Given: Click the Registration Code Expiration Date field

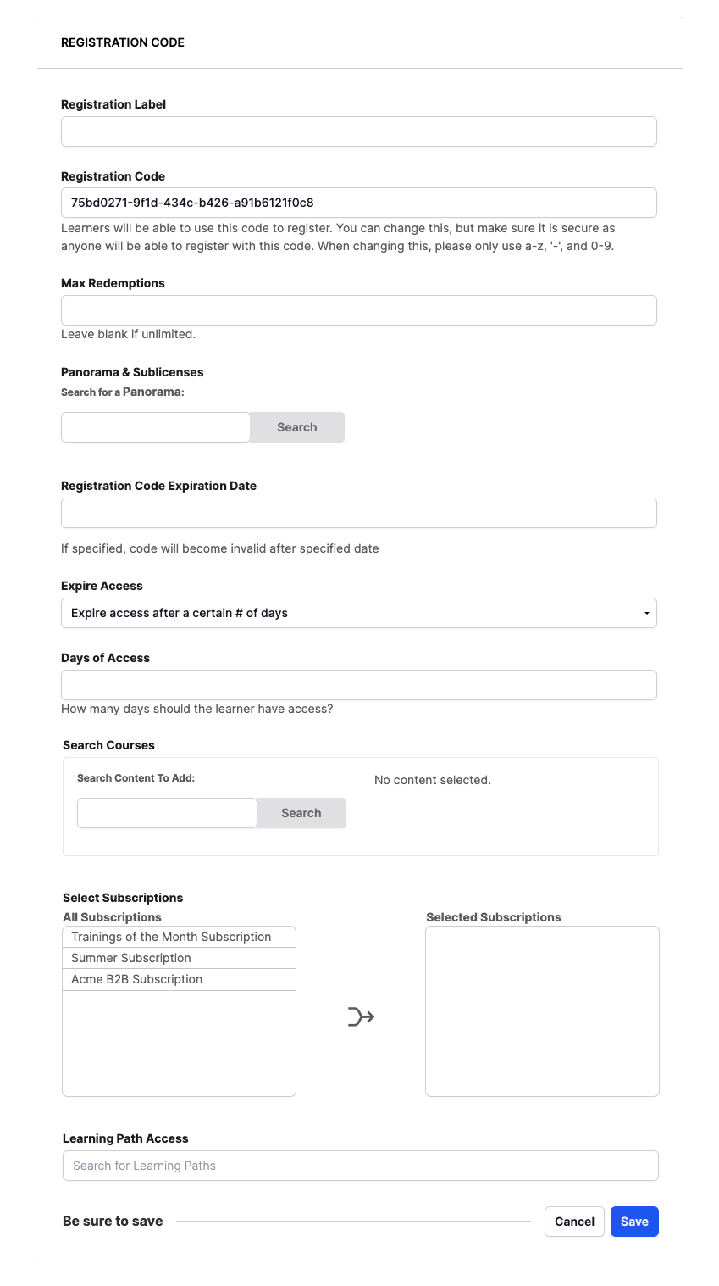Looking at the screenshot, I should pyautogui.click(x=358, y=512).
